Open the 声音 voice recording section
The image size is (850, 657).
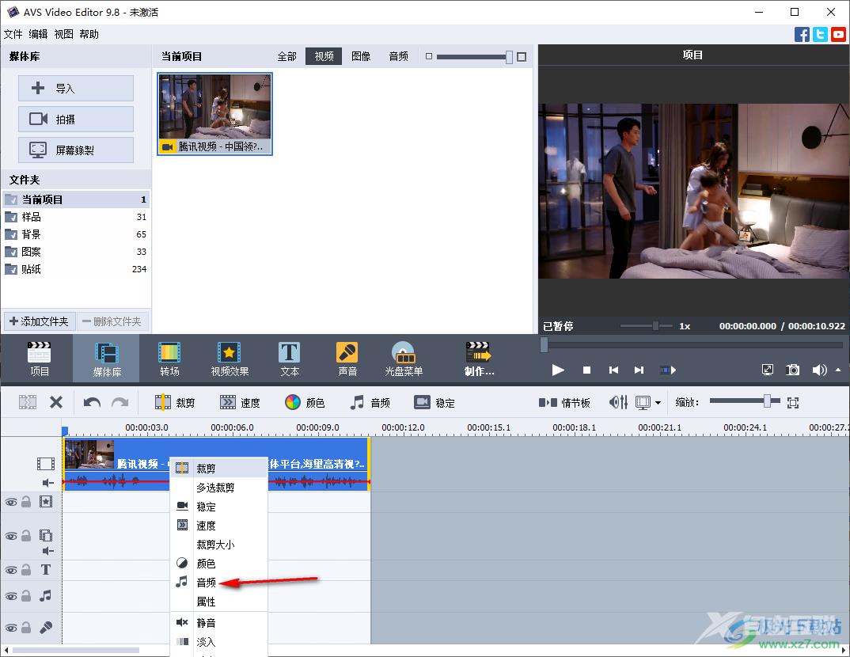(347, 359)
